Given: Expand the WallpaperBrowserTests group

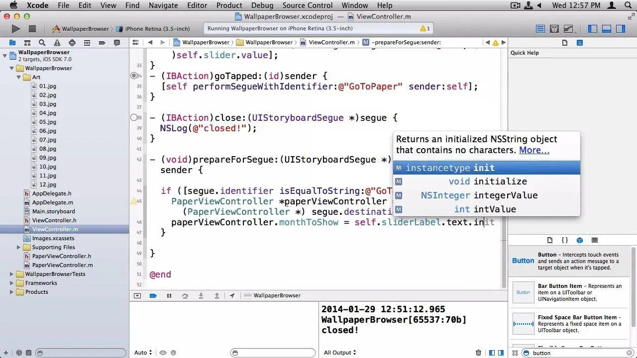Looking at the screenshot, I should point(12,274).
